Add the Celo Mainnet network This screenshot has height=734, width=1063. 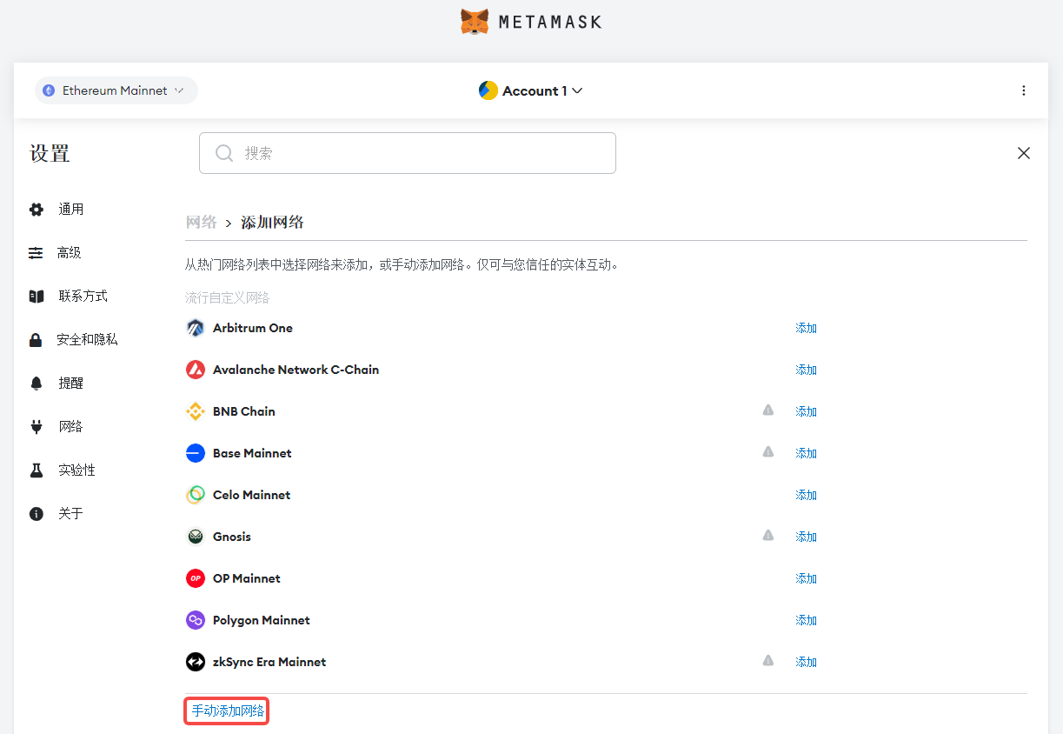click(x=806, y=495)
